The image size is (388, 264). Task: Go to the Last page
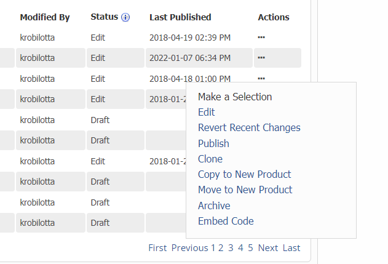291,248
